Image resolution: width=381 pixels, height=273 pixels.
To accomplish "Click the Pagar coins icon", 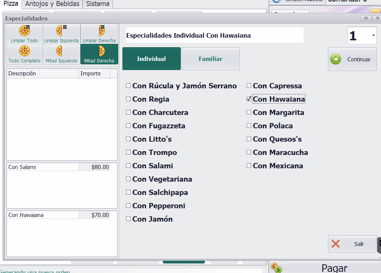I will (x=276, y=268).
